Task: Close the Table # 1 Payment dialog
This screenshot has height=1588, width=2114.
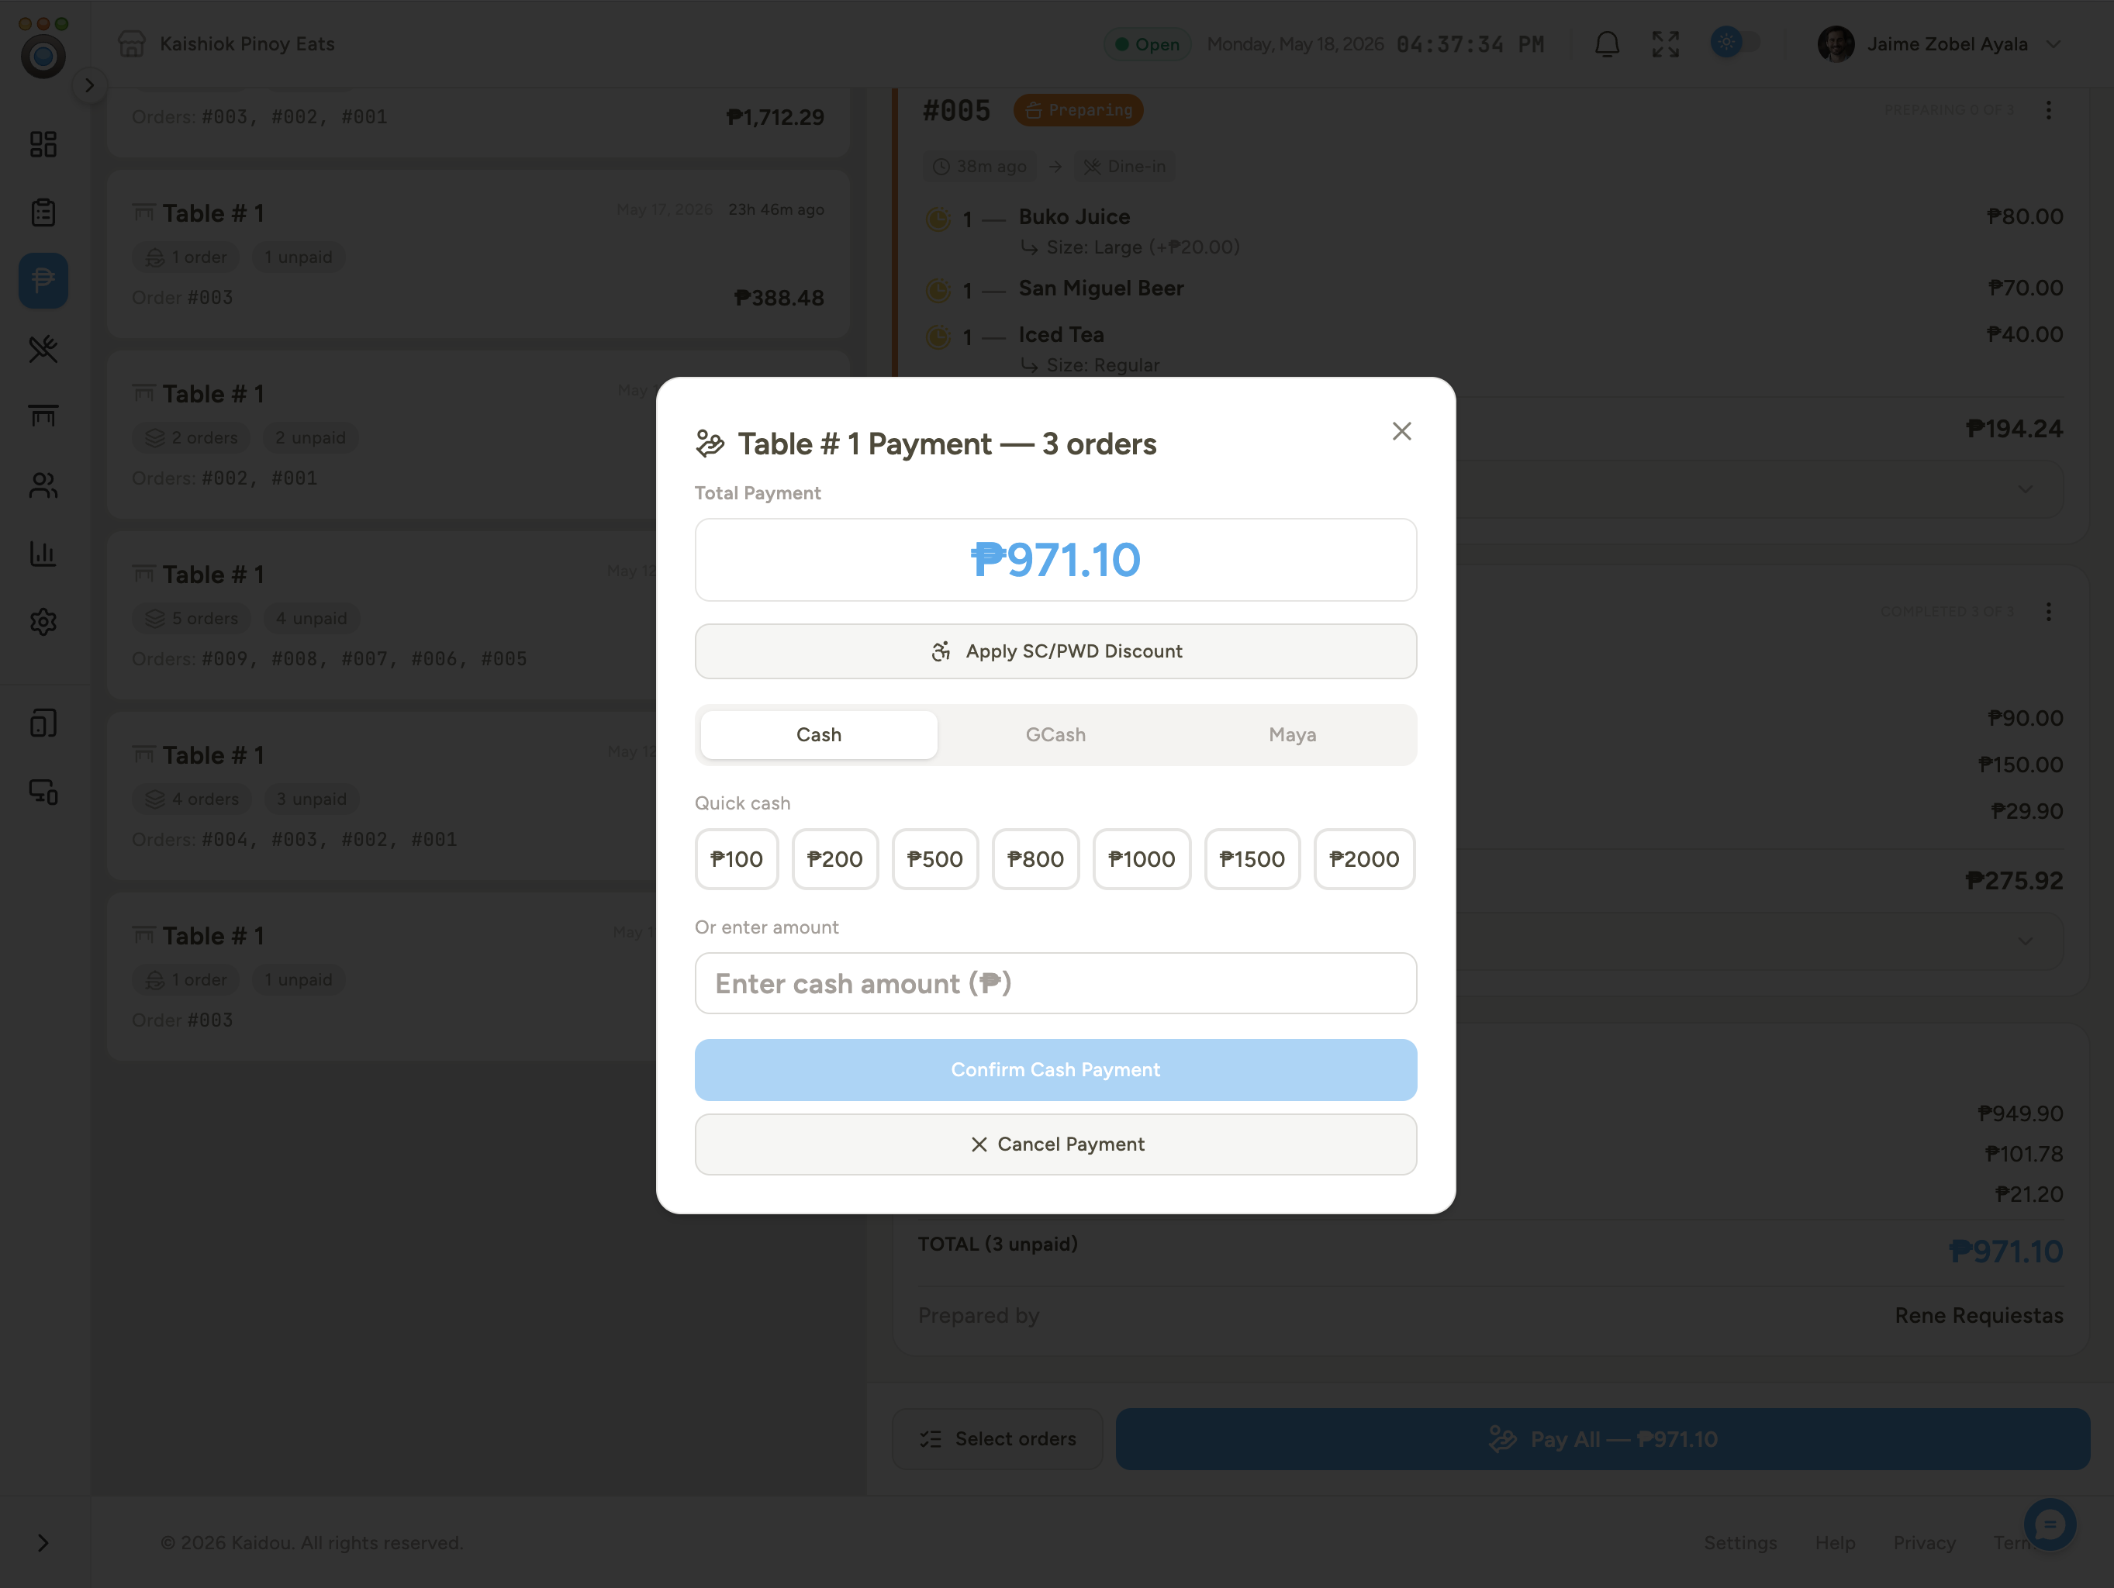Action: point(1401,431)
